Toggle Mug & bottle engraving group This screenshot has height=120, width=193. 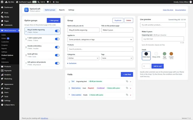click(57, 31)
